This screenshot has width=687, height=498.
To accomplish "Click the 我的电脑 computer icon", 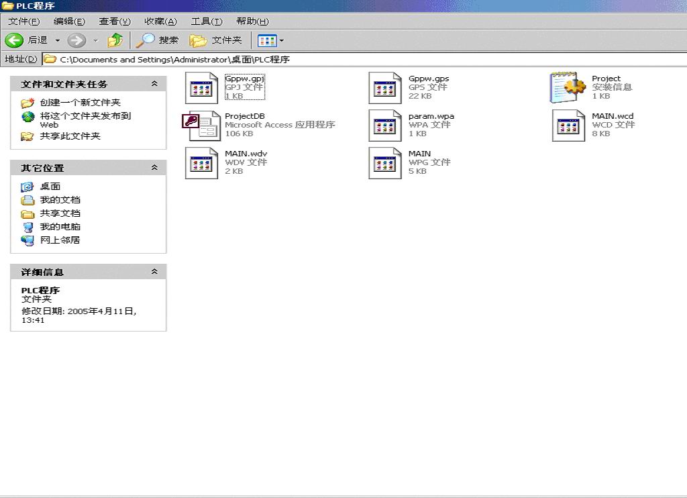I will click(x=28, y=227).
